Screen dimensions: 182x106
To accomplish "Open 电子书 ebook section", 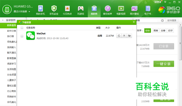I will [148, 10].
